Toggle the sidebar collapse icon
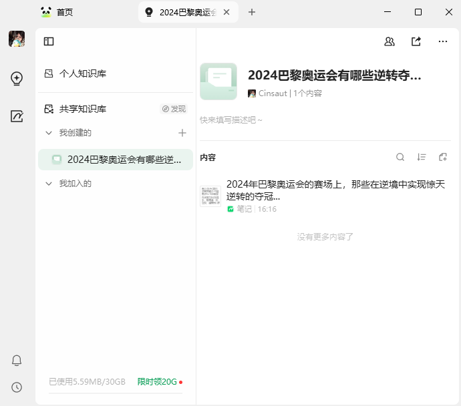Screen dimensions: 461x406 tap(49, 41)
